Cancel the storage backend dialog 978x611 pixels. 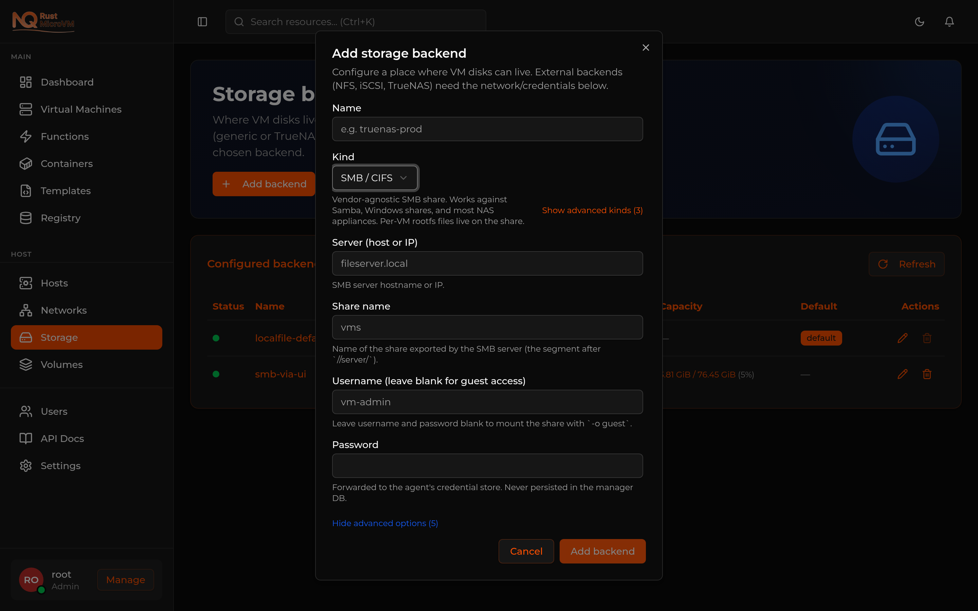coord(526,551)
